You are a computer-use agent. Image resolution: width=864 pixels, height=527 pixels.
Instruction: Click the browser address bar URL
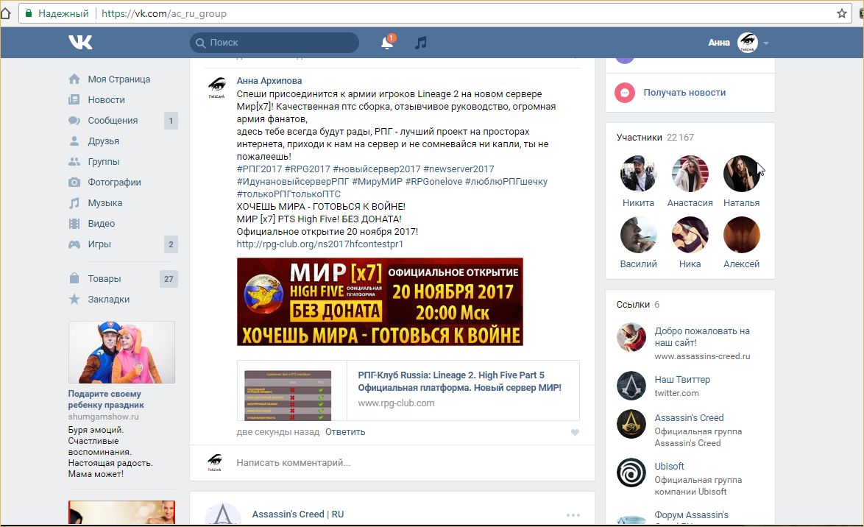(x=163, y=13)
